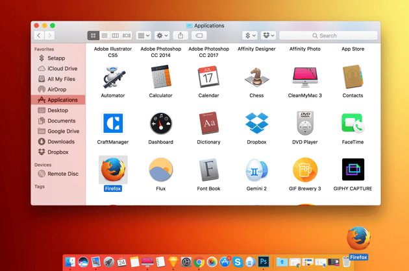Select the Contacts app icon
This screenshot has width=409, height=271.
click(x=353, y=77)
